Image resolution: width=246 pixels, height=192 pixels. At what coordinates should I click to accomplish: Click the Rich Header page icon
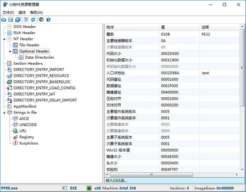point(10,33)
